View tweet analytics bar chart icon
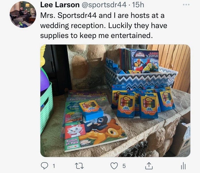 (183, 166)
